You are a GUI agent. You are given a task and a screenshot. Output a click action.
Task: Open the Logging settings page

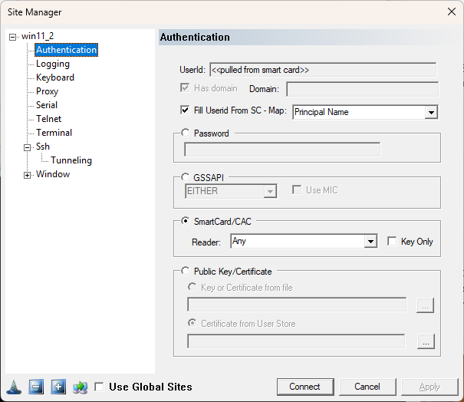point(52,64)
